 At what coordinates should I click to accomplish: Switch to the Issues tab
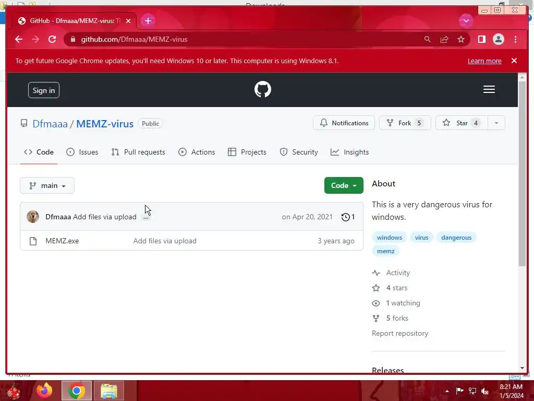coord(82,152)
